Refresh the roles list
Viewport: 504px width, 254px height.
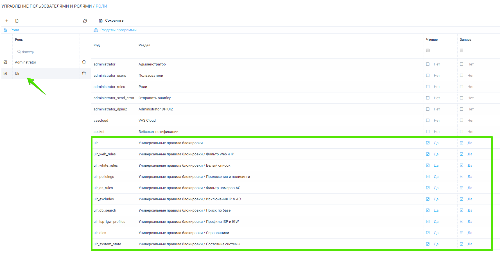85,21
